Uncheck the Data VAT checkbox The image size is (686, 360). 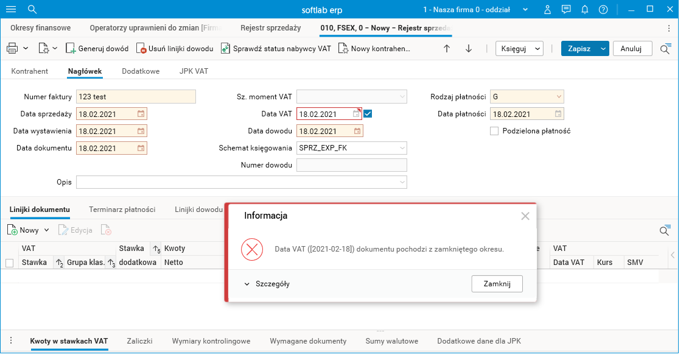point(368,113)
